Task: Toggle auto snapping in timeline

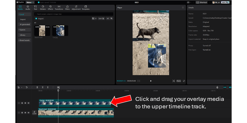Action: pos(230,88)
